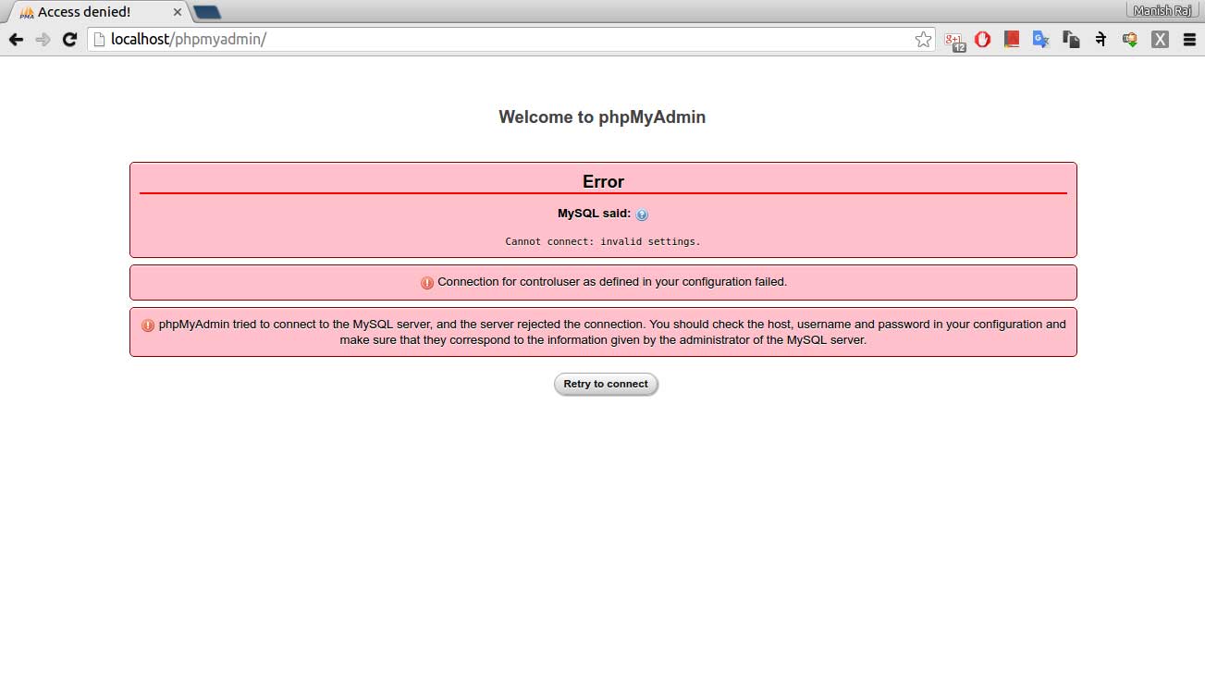The width and height of the screenshot is (1205, 688).
Task: Open the Chrome hamburger menu
Action: click(1189, 40)
